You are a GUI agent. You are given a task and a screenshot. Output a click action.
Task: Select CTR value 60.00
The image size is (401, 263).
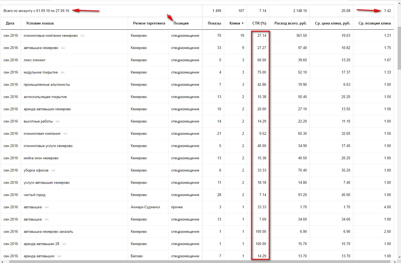[x=262, y=60]
